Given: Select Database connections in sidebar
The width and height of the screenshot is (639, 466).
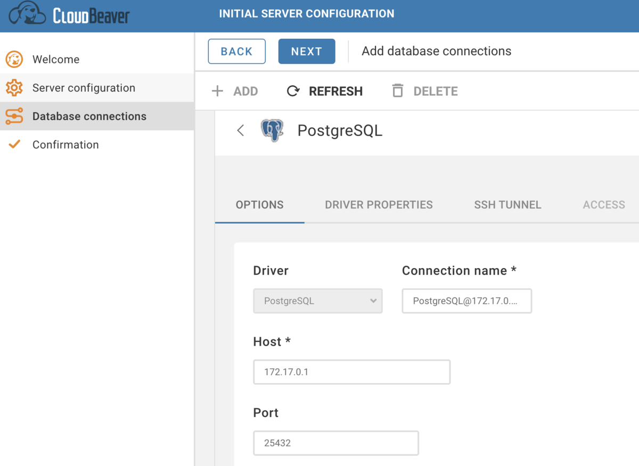Looking at the screenshot, I should (x=97, y=116).
